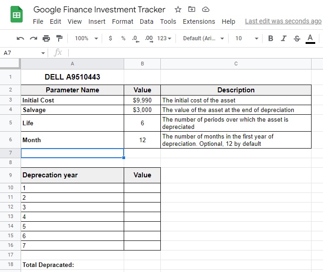Select row 18 header

click(10, 264)
